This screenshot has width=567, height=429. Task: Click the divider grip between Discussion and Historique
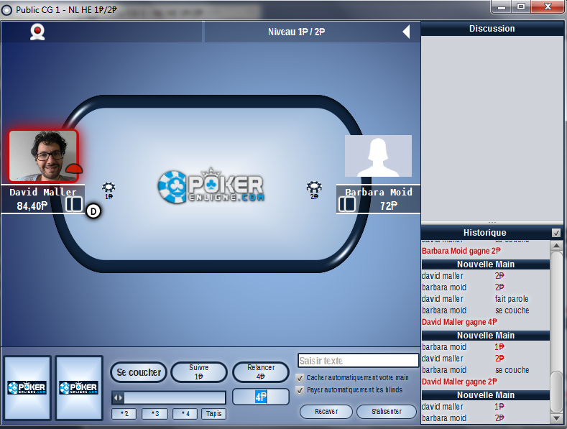492,223
